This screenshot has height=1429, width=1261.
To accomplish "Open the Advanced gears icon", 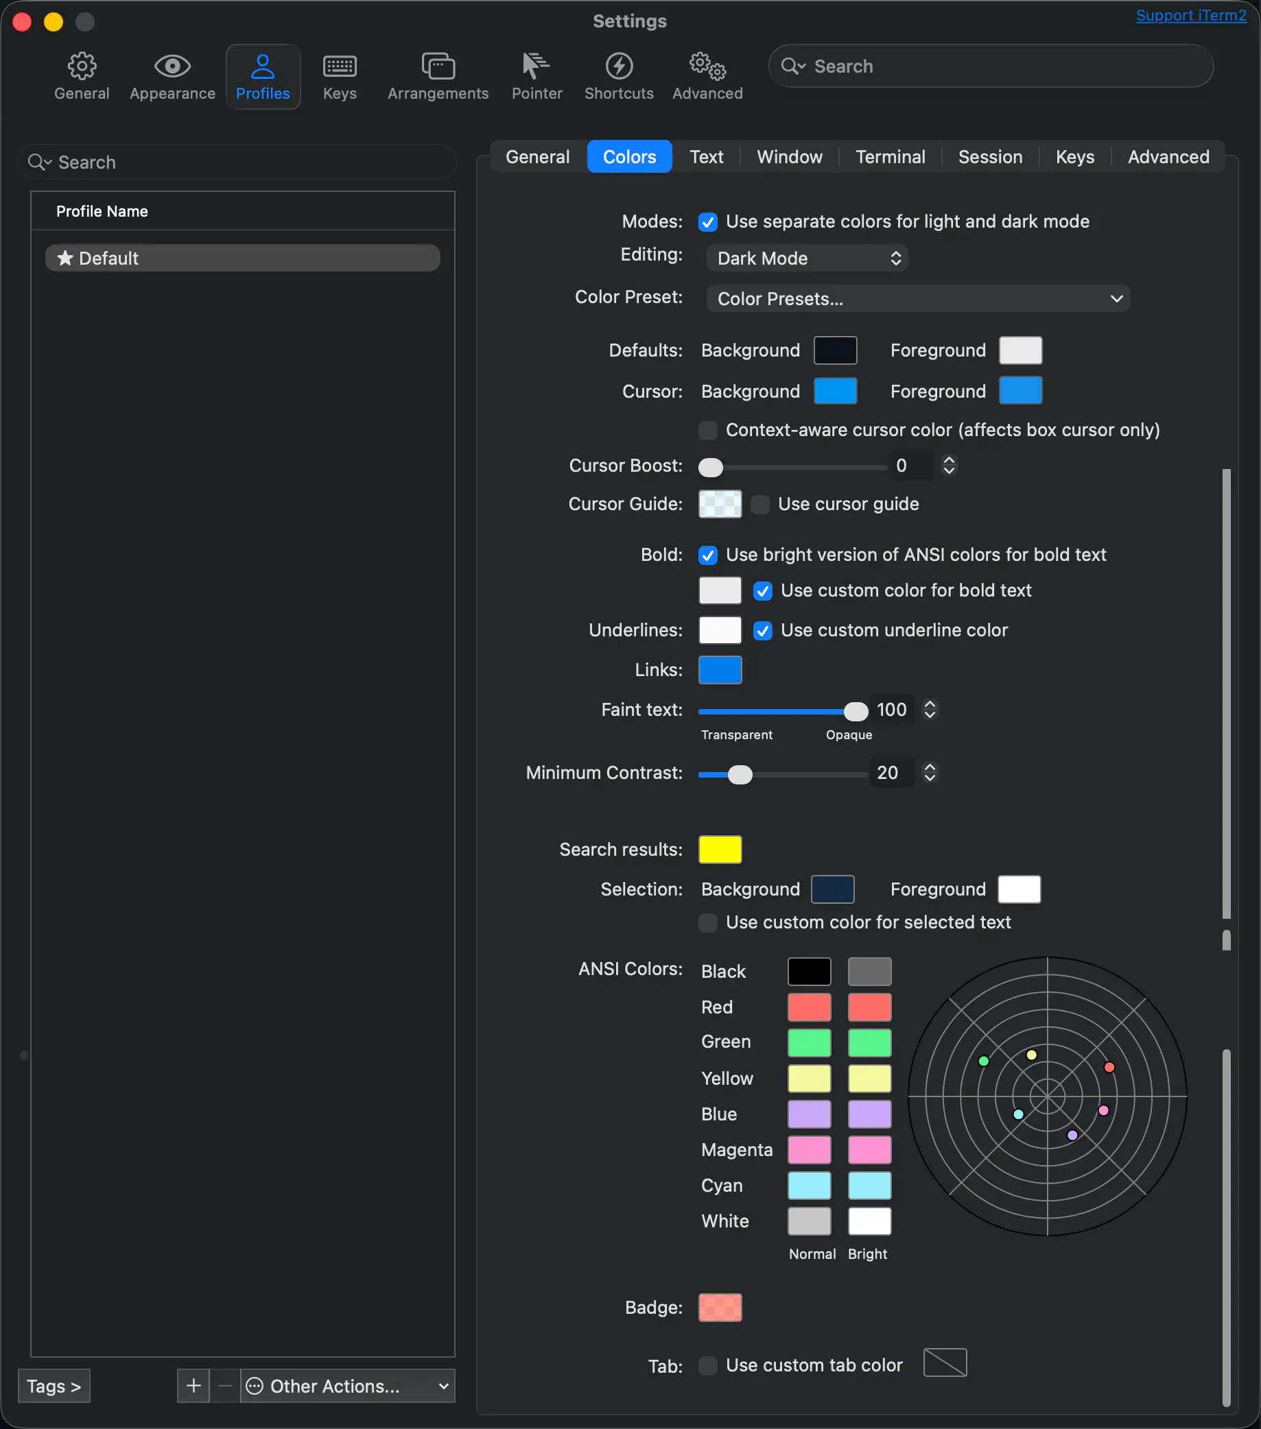I will click(707, 67).
